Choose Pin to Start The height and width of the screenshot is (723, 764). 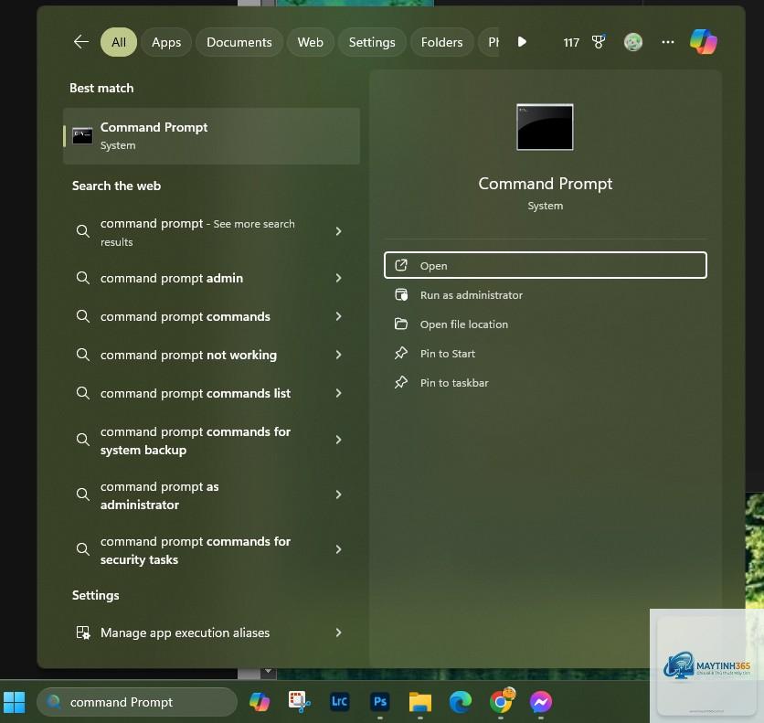pyautogui.click(x=546, y=353)
